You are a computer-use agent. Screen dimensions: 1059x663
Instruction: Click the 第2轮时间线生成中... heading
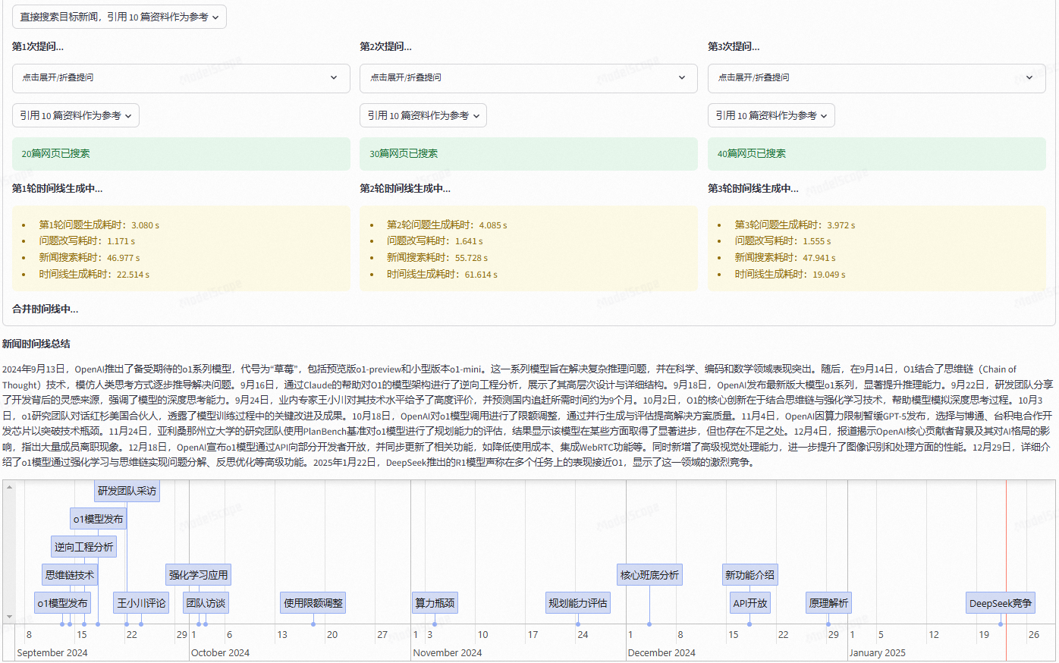click(405, 188)
